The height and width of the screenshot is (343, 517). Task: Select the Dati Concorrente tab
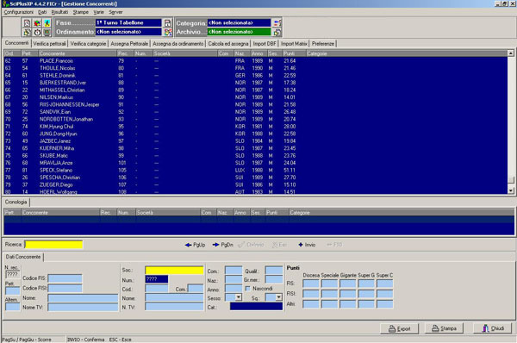pos(23,257)
